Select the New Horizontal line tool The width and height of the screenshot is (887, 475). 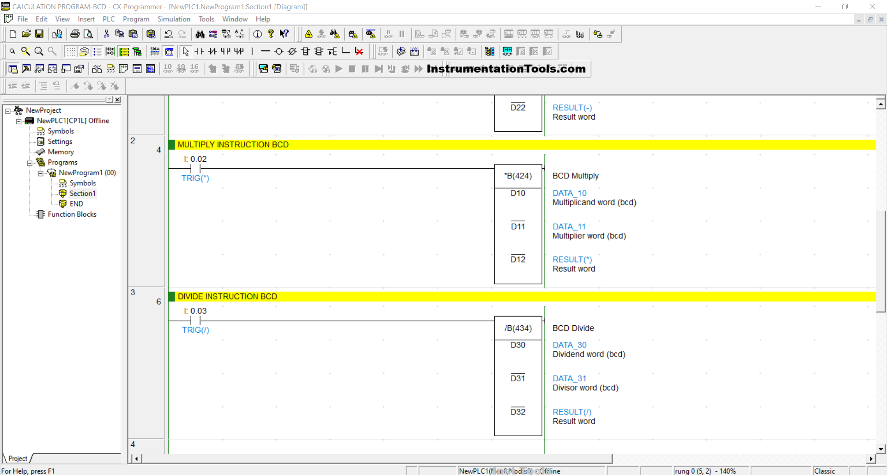266,52
